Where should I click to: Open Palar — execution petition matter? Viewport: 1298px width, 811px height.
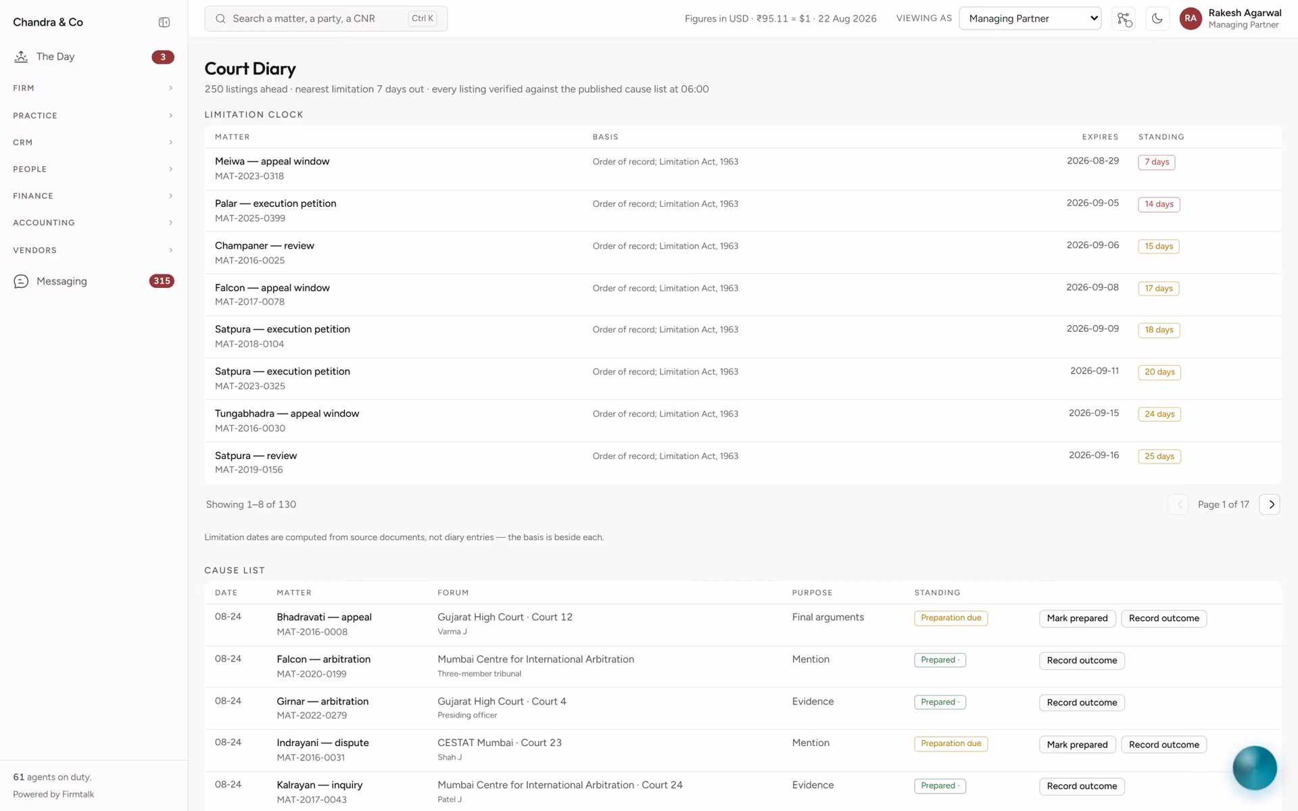(275, 203)
